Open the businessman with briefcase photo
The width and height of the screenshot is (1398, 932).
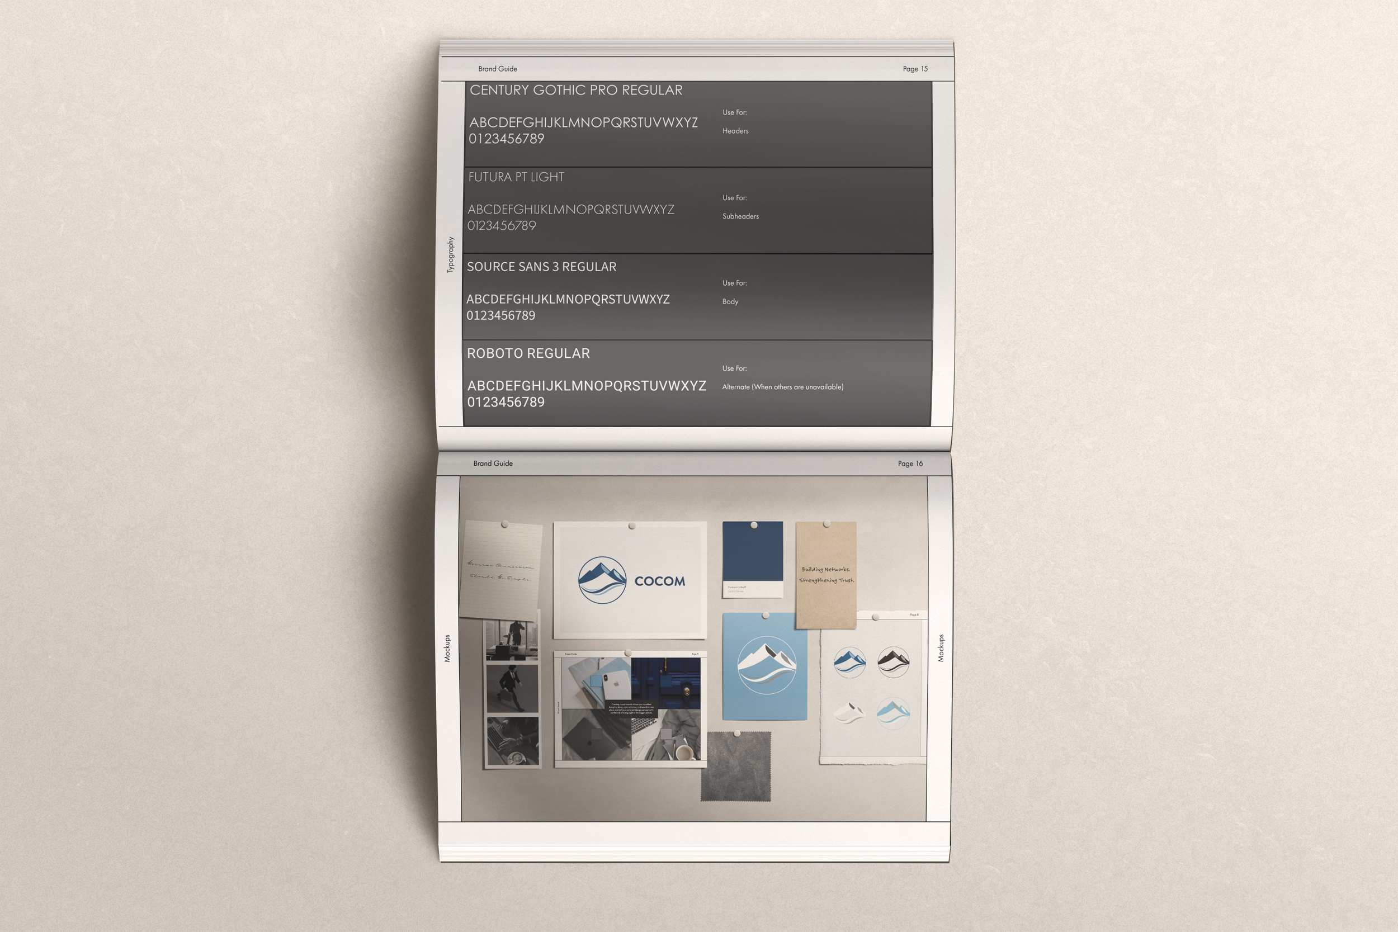pyautogui.click(x=512, y=688)
